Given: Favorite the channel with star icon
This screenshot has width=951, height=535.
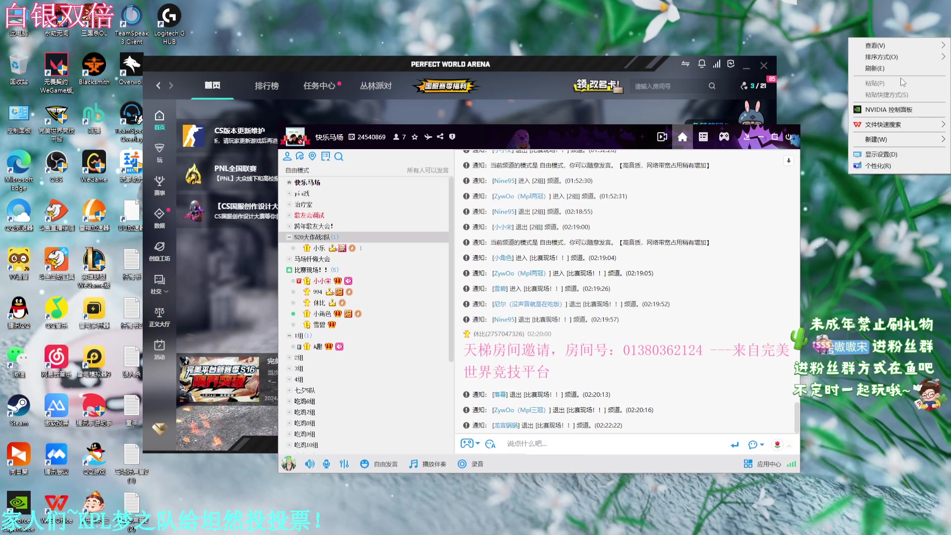Looking at the screenshot, I should coord(415,137).
